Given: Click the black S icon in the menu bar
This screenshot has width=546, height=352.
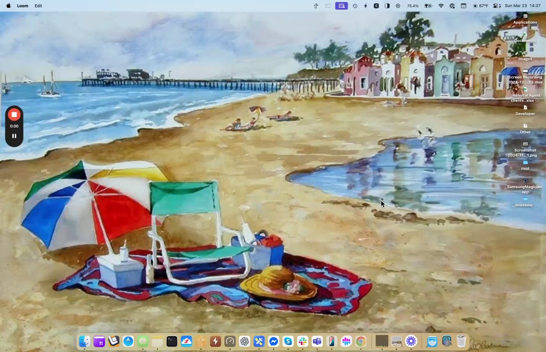Looking at the screenshot, I should 376,6.
